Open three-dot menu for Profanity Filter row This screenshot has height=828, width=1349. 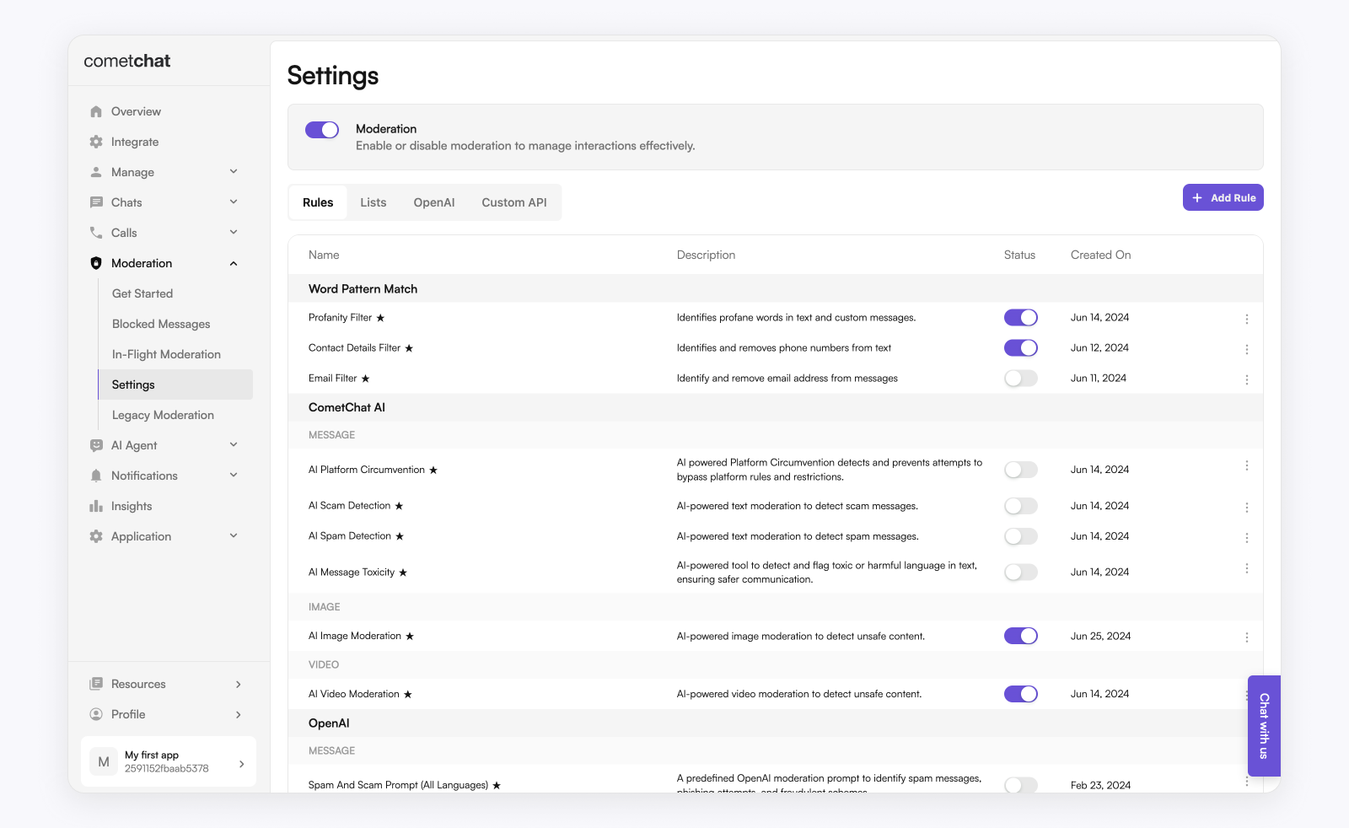[x=1246, y=319]
